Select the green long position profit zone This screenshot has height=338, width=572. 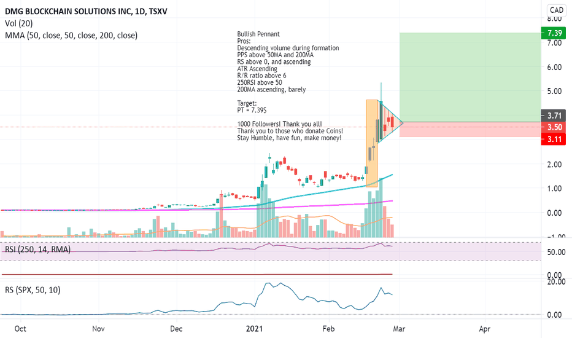[470, 77]
